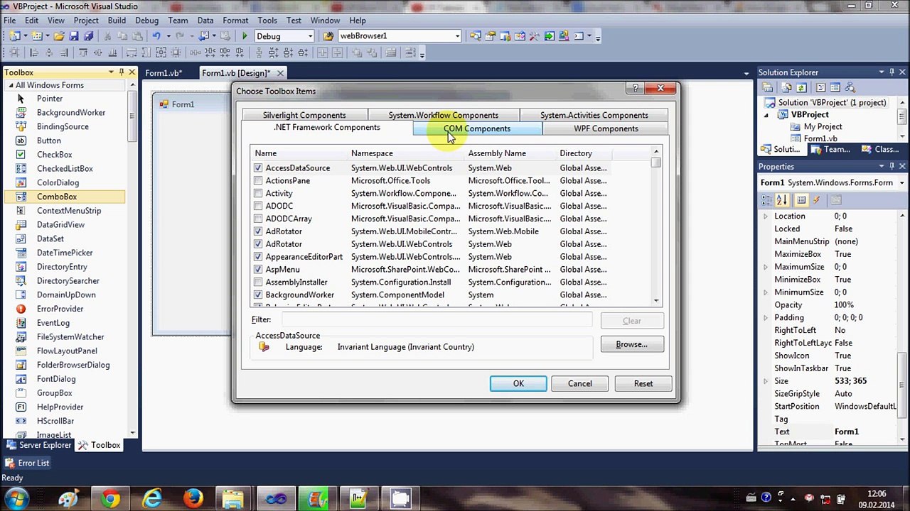Screen dimensions: 910x511
Task: Open Internet Explorer from taskbar
Action: click(151, 498)
